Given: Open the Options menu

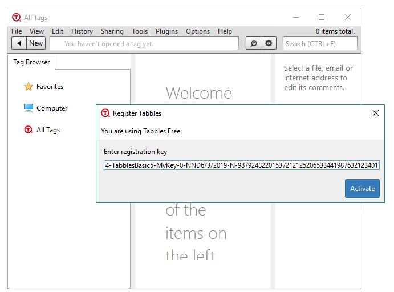Looking at the screenshot, I should click(198, 31).
